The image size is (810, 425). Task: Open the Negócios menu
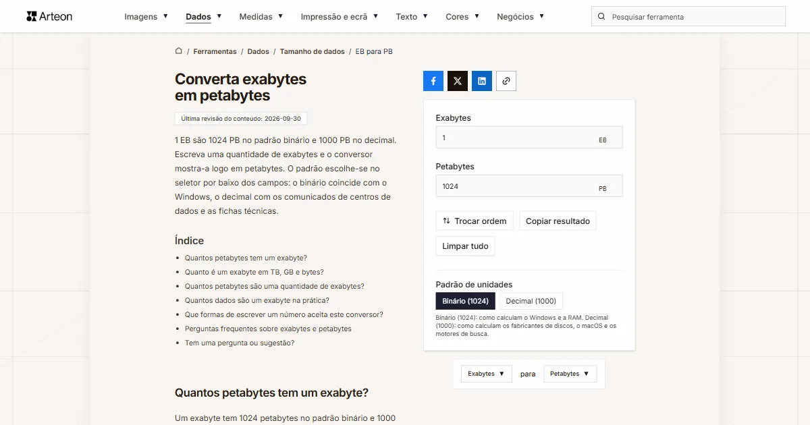click(520, 17)
